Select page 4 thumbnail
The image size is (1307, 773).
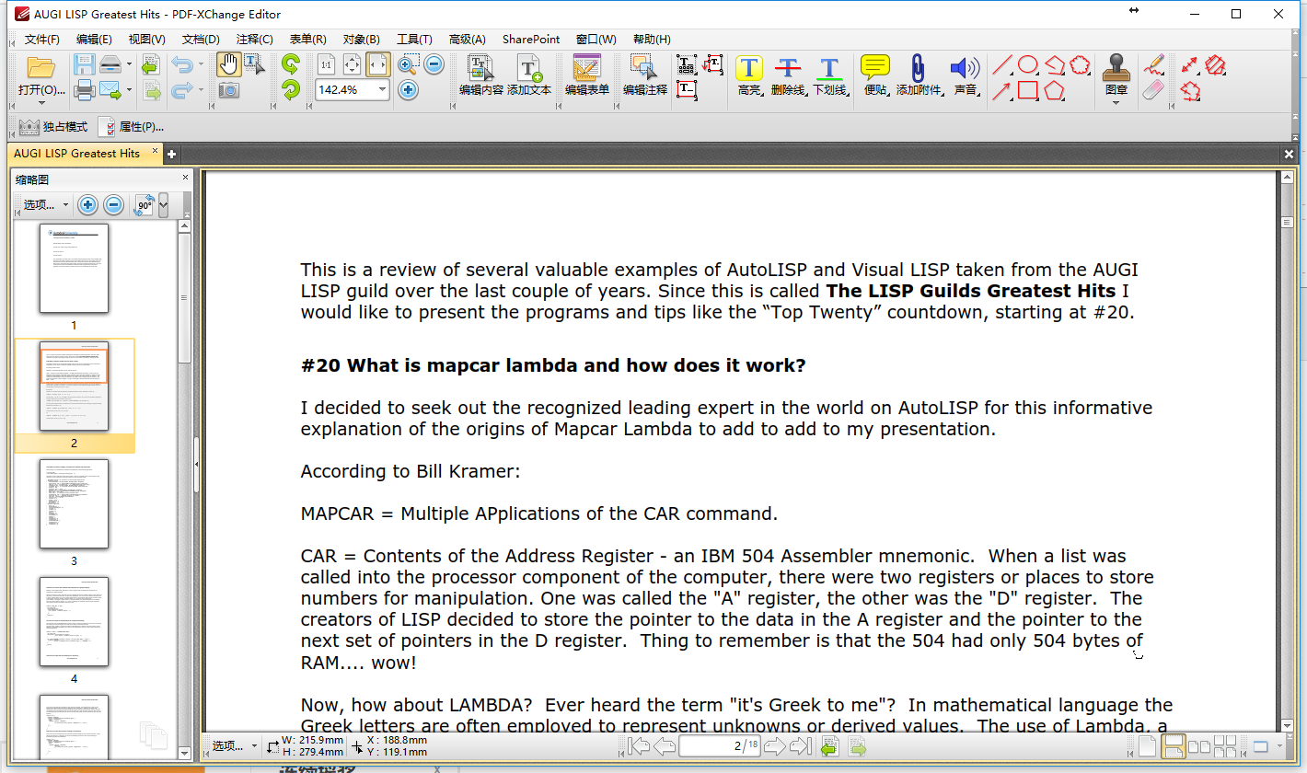[x=74, y=622]
